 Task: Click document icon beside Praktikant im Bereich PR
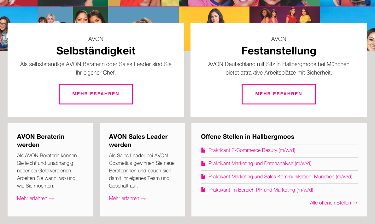click(x=203, y=190)
